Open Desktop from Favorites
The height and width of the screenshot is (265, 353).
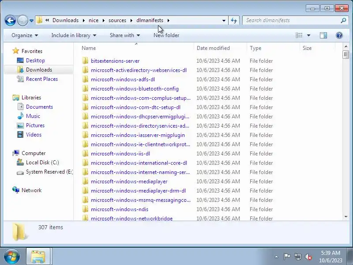click(x=35, y=61)
